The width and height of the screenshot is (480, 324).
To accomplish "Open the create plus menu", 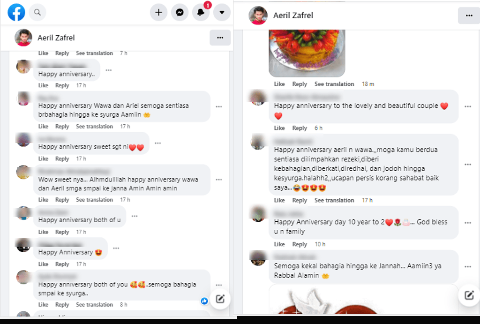I will (158, 12).
